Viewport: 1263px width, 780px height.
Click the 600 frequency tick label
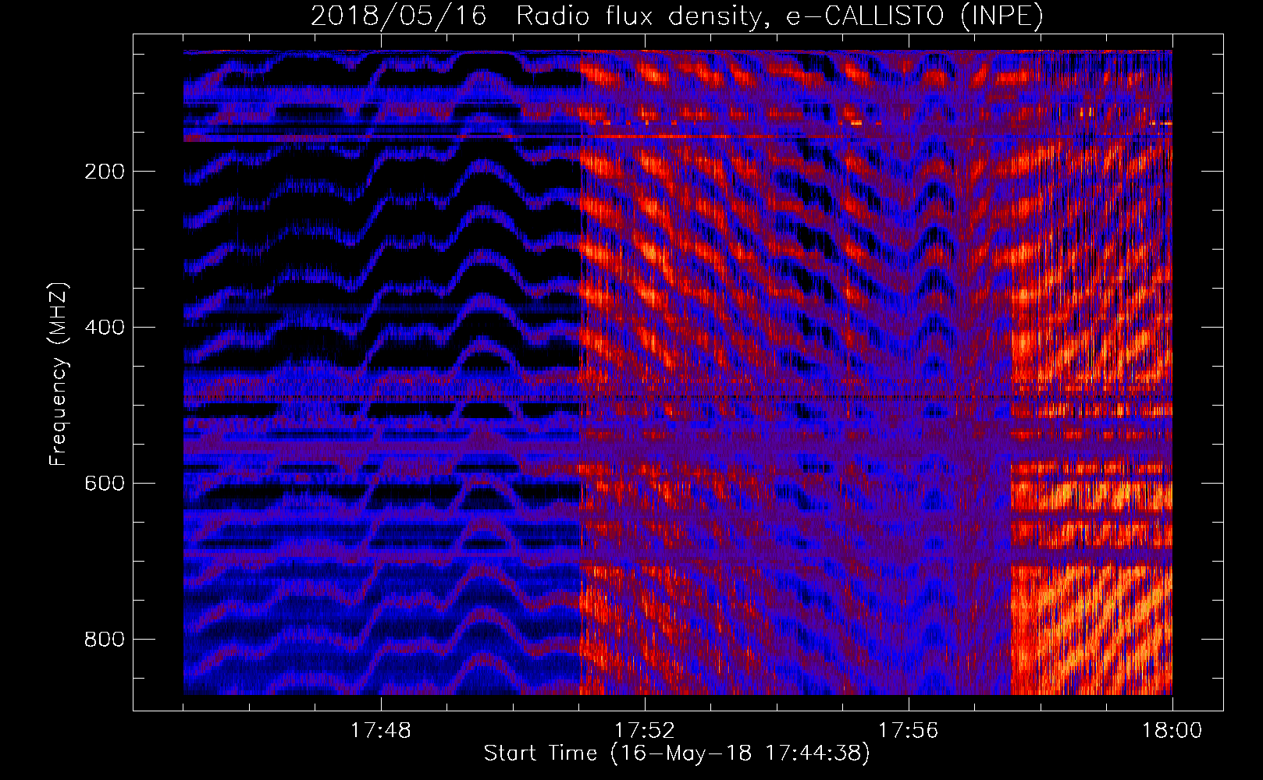click(105, 484)
